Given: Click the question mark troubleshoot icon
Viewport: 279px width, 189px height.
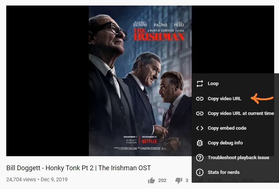Looking at the screenshot, I should tap(200, 158).
